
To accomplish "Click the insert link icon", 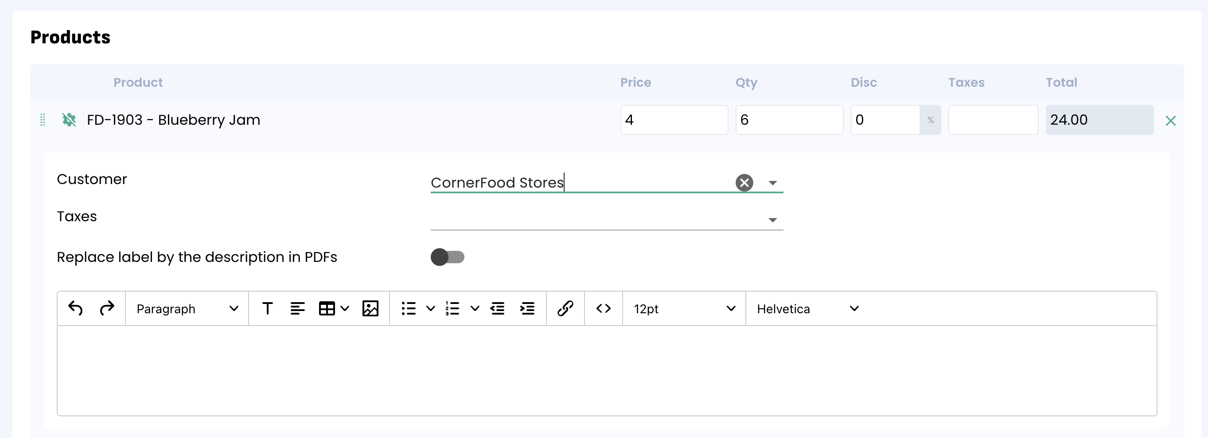I will (565, 308).
